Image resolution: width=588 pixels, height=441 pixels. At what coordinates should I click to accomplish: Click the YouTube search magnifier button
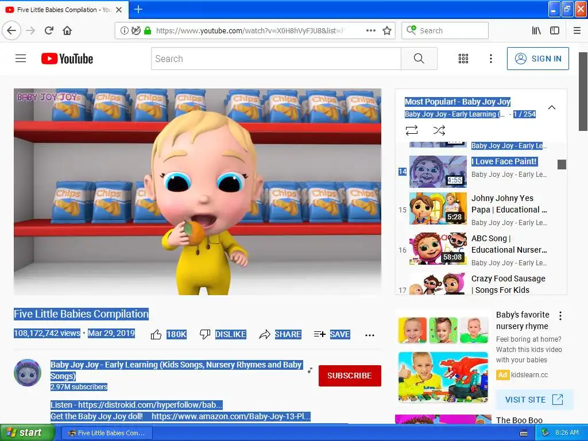pos(419,59)
